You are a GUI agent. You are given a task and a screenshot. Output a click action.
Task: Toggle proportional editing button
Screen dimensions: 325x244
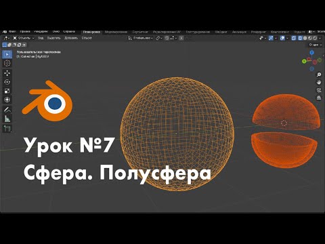(x=181, y=38)
